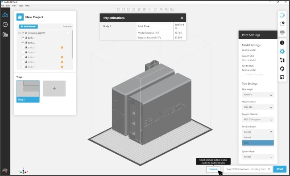
Task: Uncheck the Body 2 checkbox in model list
Action: point(23,42)
